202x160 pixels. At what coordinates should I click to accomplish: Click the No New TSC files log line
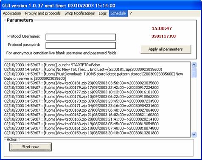(83, 69)
